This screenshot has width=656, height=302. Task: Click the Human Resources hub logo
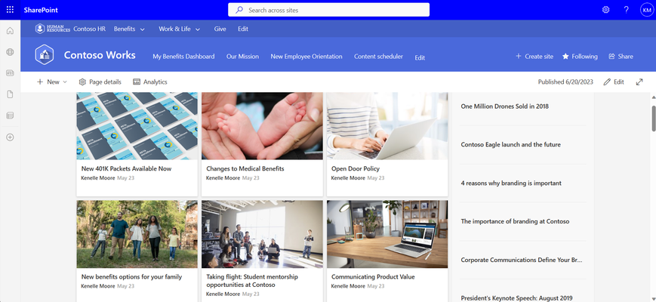[53, 29]
